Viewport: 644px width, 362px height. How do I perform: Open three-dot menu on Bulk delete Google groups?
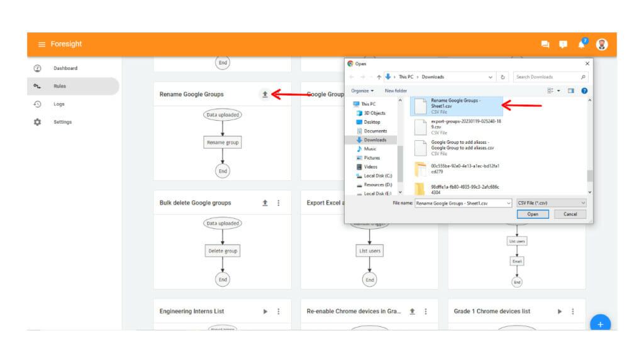pyautogui.click(x=279, y=202)
